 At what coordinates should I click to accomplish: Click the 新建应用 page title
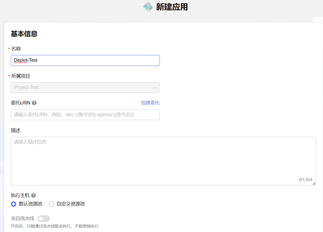tap(172, 7)
